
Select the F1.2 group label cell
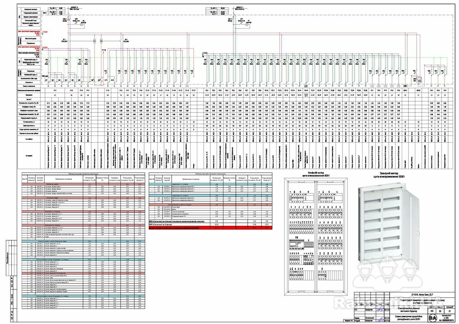[72, 90]
